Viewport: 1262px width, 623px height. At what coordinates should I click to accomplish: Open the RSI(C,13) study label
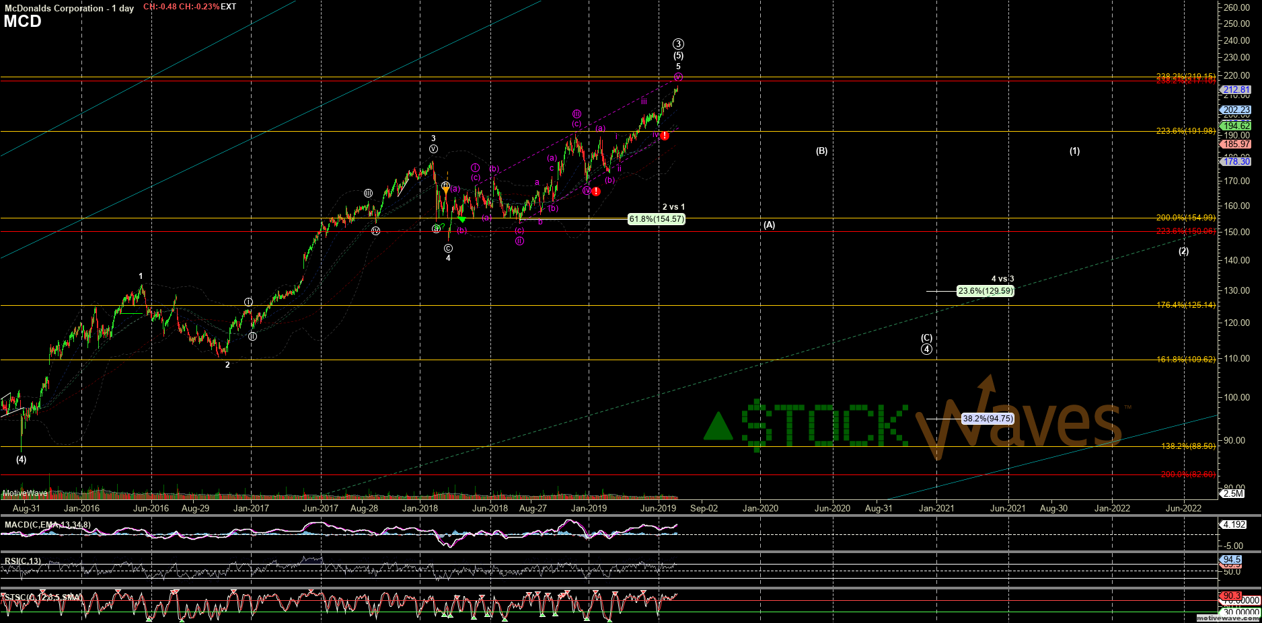(x=23, y=561)
